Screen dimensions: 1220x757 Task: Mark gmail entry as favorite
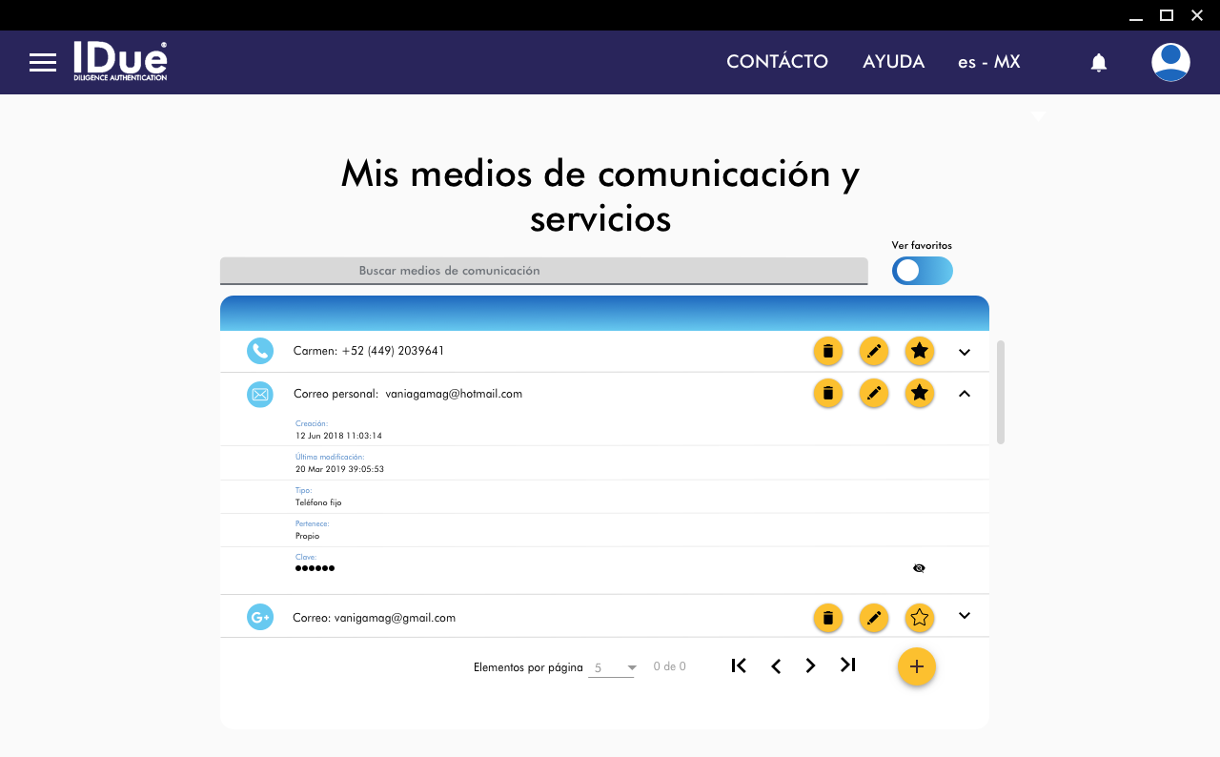(x=919, y=618)
